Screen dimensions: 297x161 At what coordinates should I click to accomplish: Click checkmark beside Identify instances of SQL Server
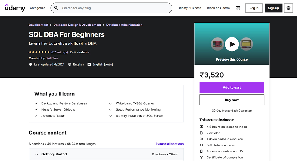coord(111,116)
